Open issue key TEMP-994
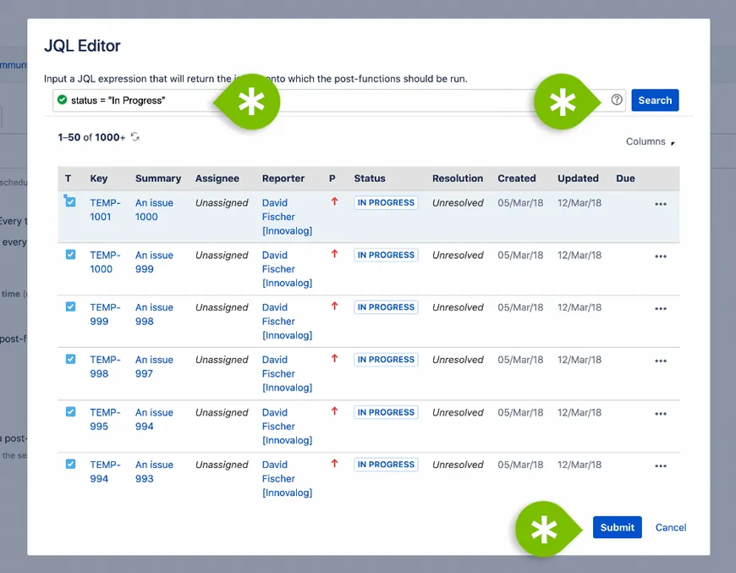The height and width of the screenshot is (573, 736). click(105, 471)
